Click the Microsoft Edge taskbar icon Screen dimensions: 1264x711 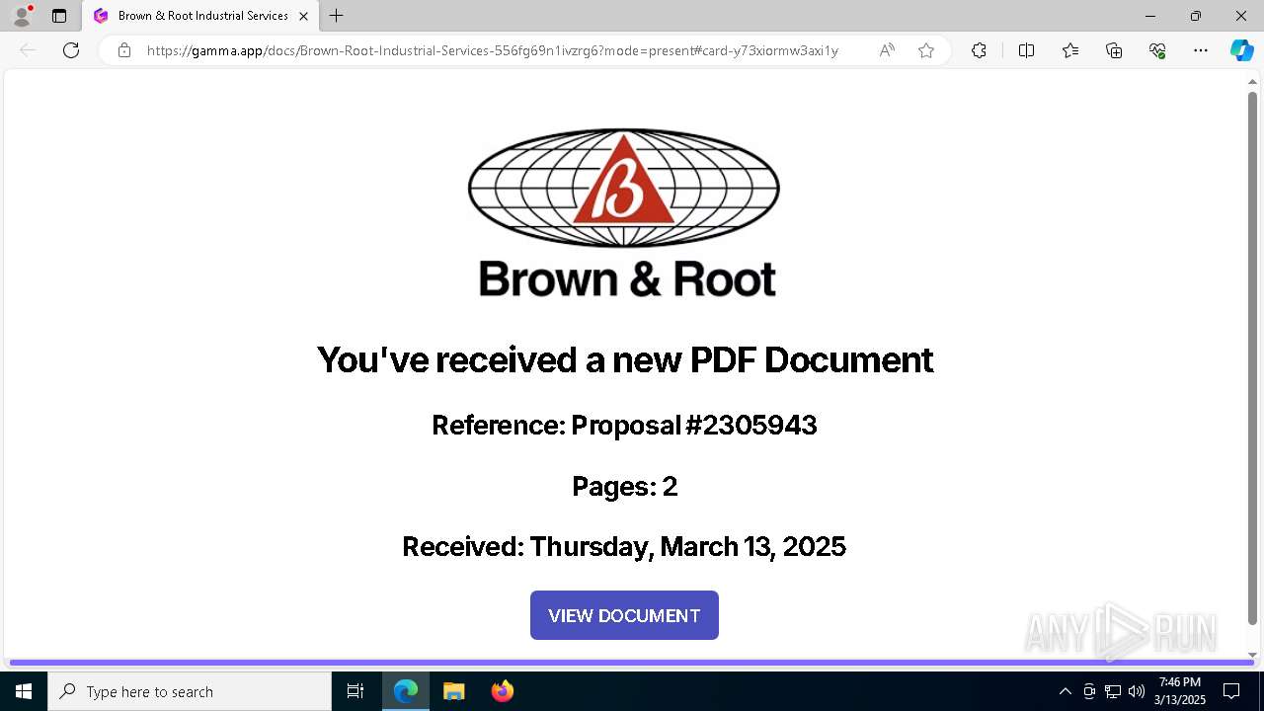pos(406,691)
